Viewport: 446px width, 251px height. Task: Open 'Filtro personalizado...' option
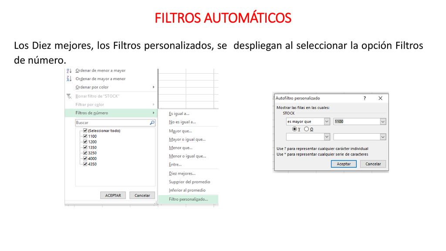pos(188,199)
